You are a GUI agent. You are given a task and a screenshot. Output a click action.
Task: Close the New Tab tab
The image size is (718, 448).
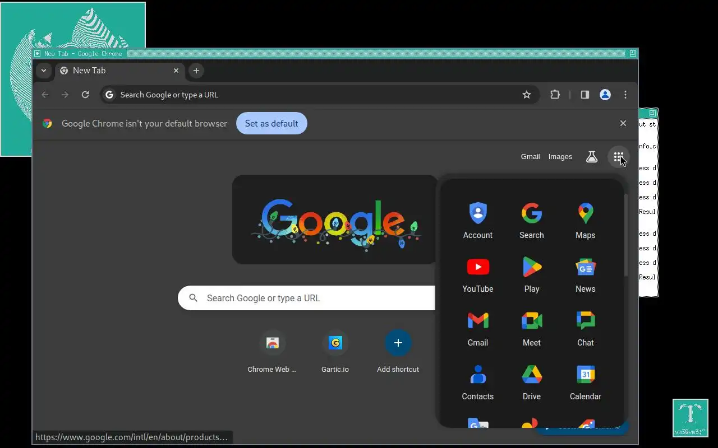pyautogui.click(x=176, y=71)
